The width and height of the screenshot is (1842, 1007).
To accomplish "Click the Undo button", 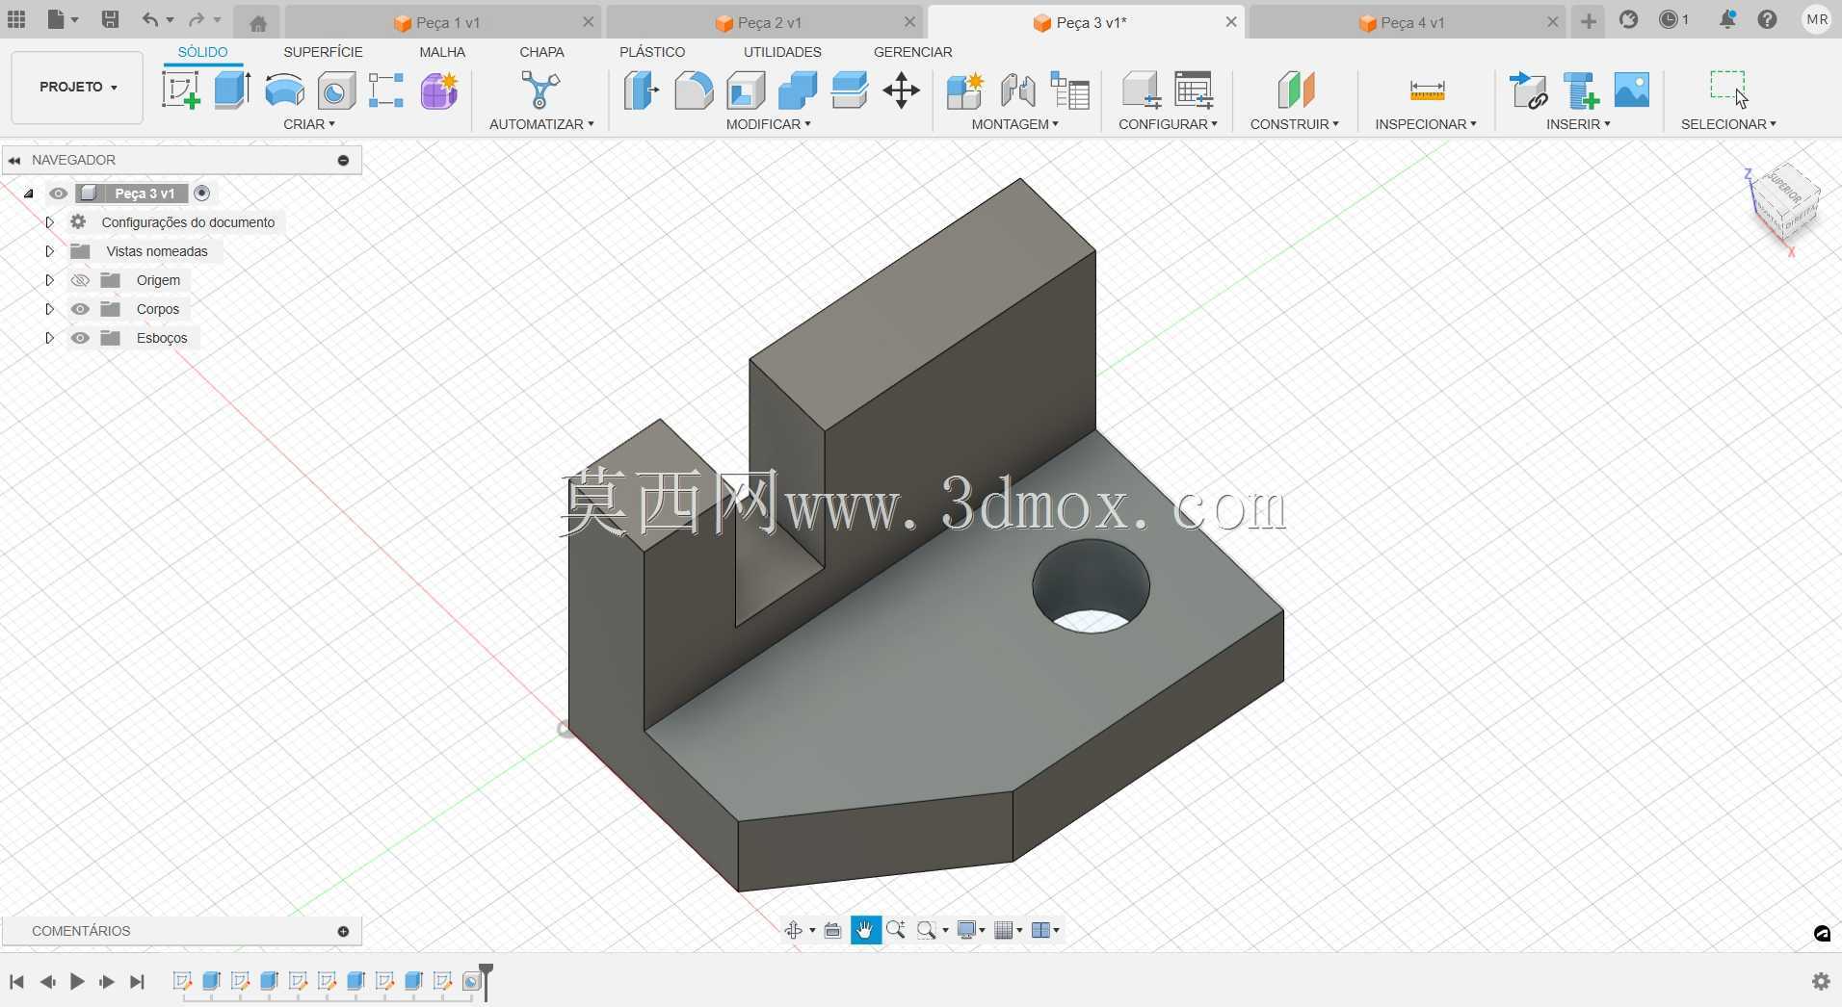I will [149, 19].
